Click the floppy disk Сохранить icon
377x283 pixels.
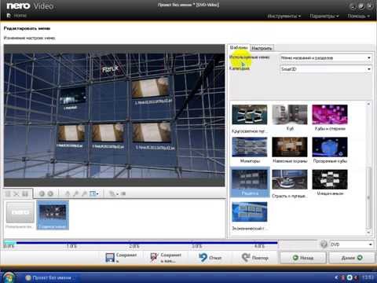click(x=110, y=257)
